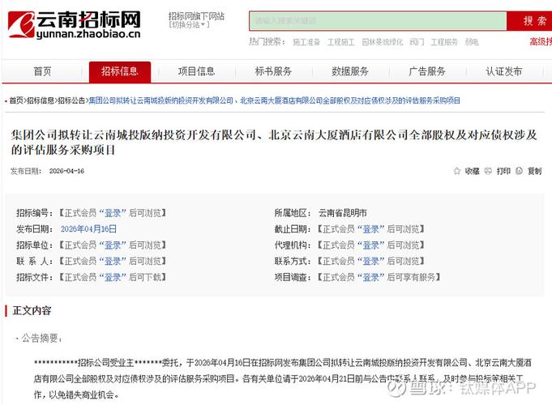Image resolution: width=552 pixels, height=405 pixels.
Task: Open the 广告服务 navigation tab
Action: tap(427, 71)
